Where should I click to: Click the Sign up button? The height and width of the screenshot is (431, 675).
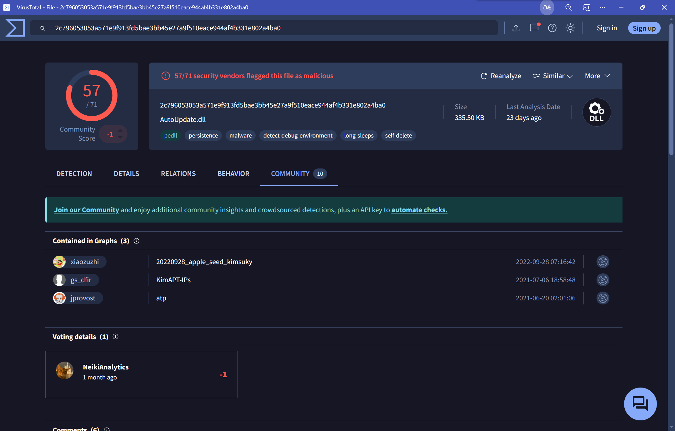644,28
